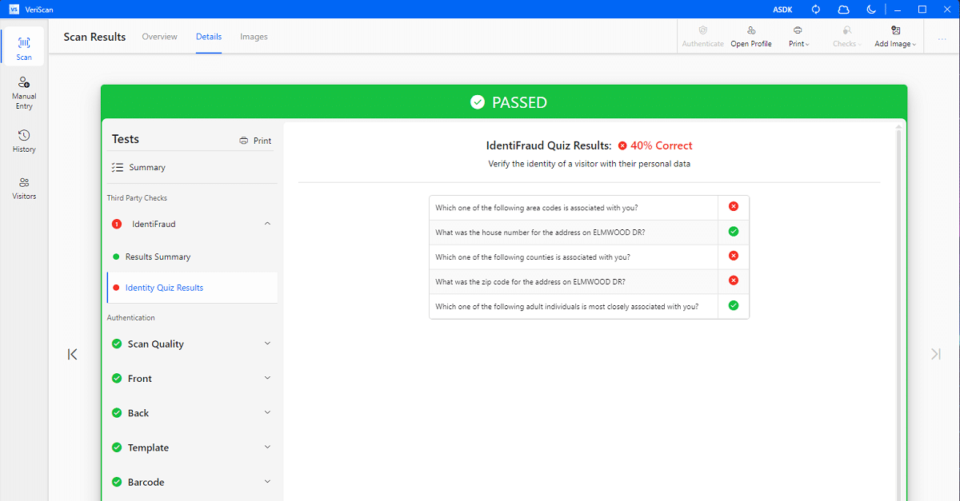
Task: Click the sync refresh icon in title bar
Action: pos(816,10)
